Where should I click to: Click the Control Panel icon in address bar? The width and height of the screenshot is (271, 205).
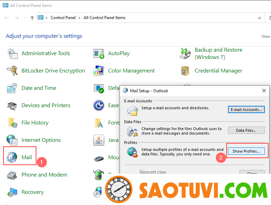41,17
